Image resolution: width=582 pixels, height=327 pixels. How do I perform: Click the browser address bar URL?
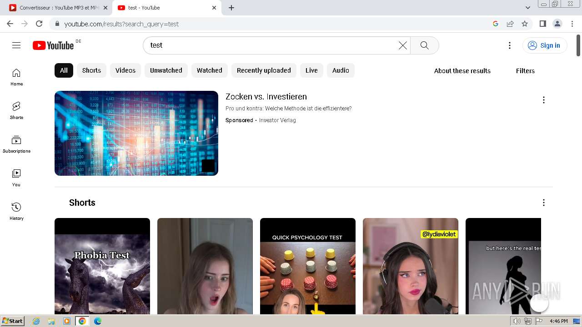tap(121, 24)
